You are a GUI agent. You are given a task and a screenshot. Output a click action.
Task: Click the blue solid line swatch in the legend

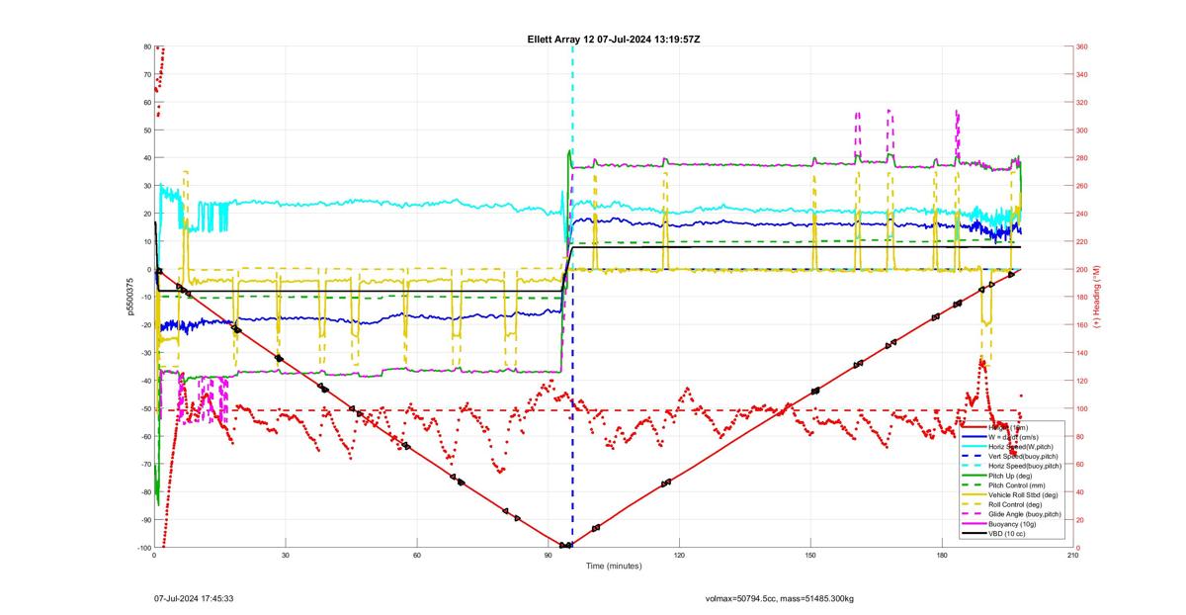(974, 436)
